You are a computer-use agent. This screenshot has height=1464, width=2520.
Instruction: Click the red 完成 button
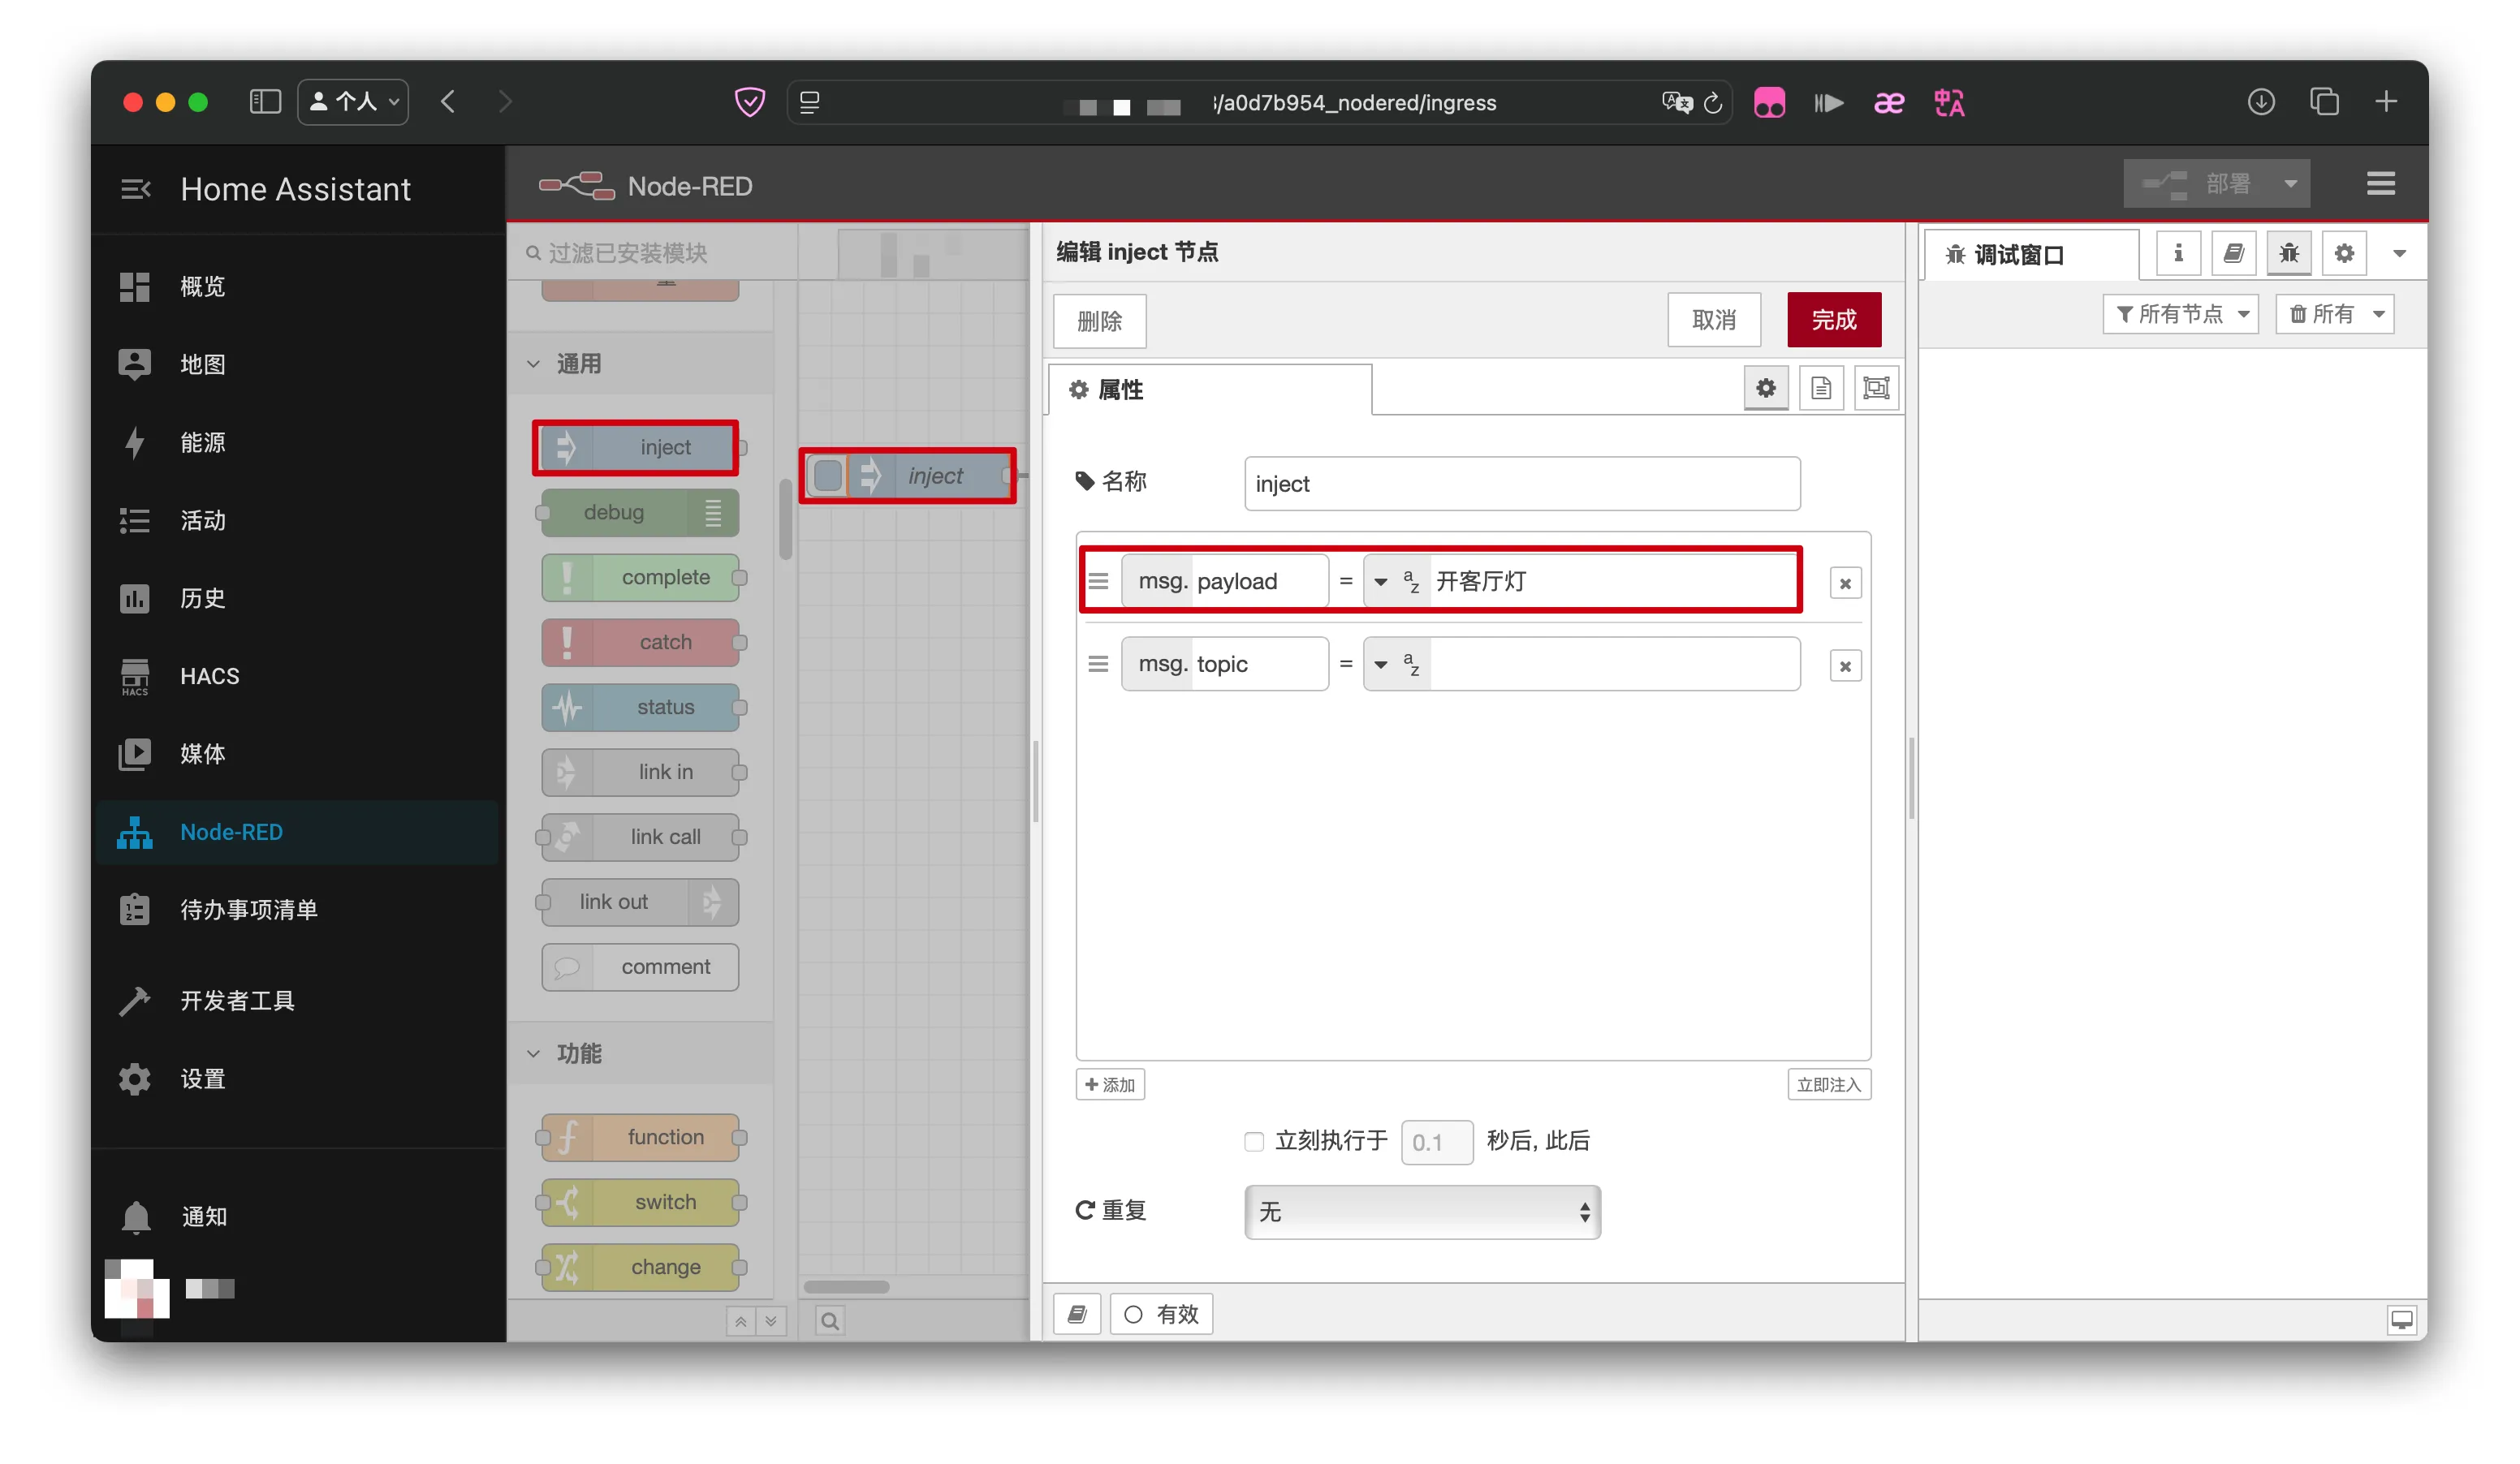(1833, 321)
